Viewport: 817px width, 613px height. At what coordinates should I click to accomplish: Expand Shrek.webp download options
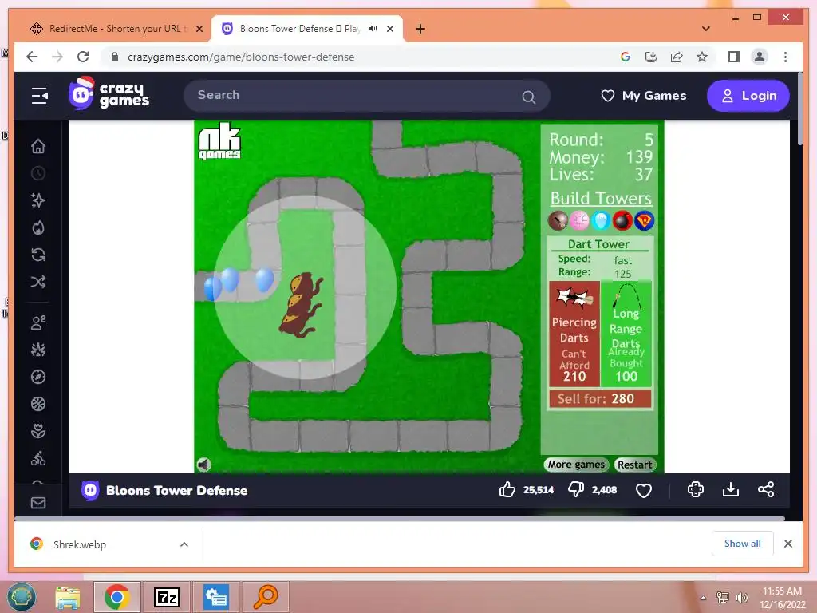[x=184, y=544]
